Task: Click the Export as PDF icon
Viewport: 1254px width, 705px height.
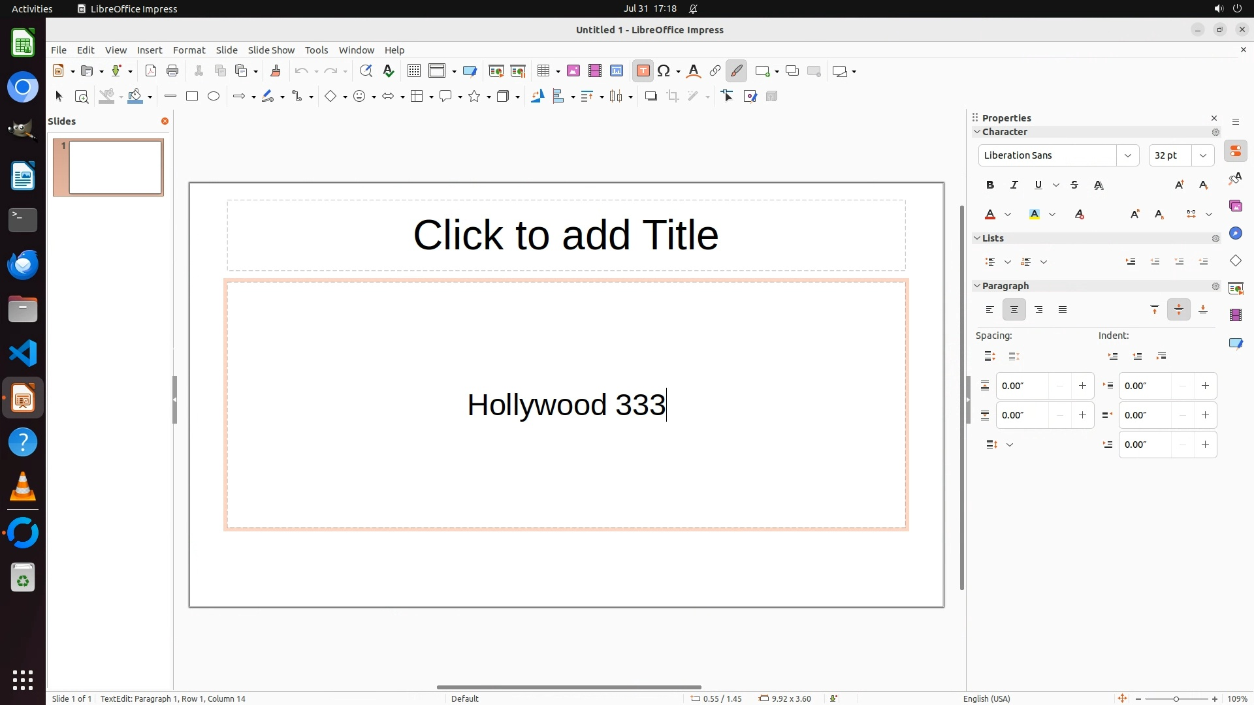Action: (x=151, y=71)
